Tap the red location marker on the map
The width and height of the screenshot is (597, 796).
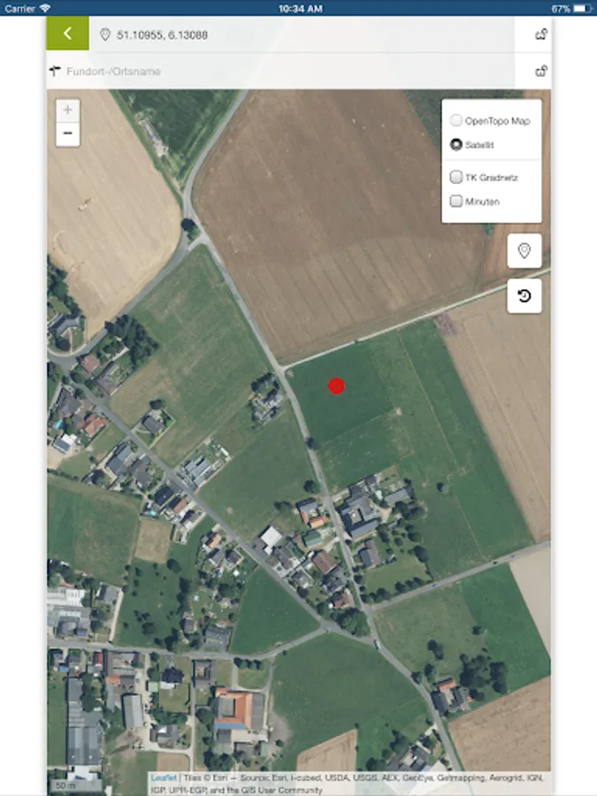pos(337,386)
